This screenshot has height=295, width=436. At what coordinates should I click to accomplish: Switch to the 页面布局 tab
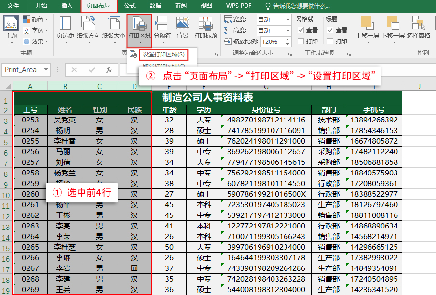98,6
